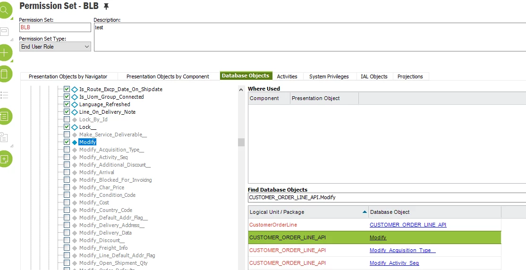The height and width of the screenshot is (270, 526).
Task: Open the System Privileges tab
Action: tap(329, 76)
